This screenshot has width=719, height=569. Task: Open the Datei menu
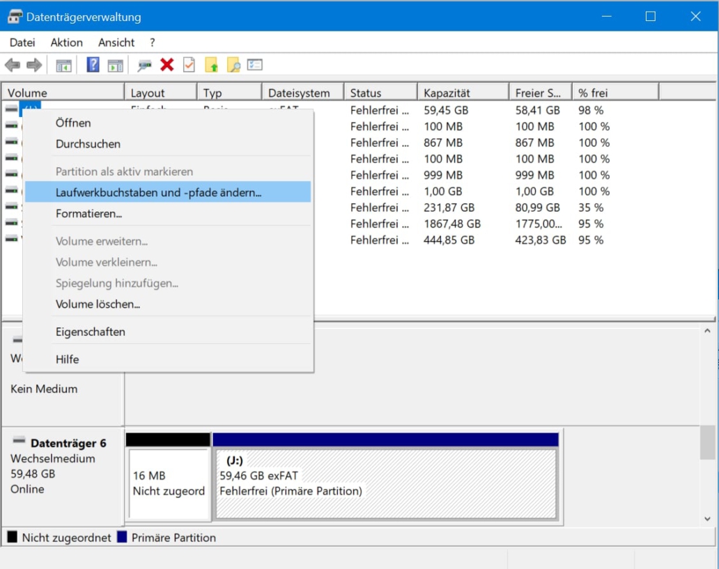click(22, 42)
